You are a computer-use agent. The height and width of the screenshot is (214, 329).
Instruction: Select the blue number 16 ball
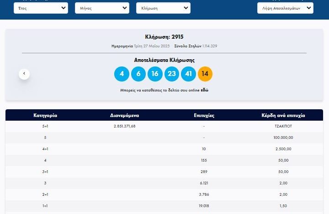155,73
